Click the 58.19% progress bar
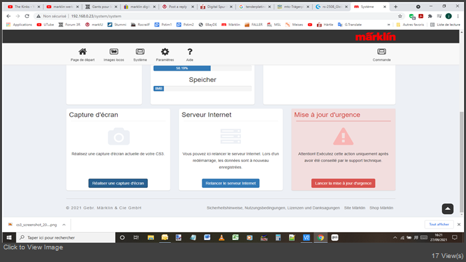 click(x=202, y=68)
